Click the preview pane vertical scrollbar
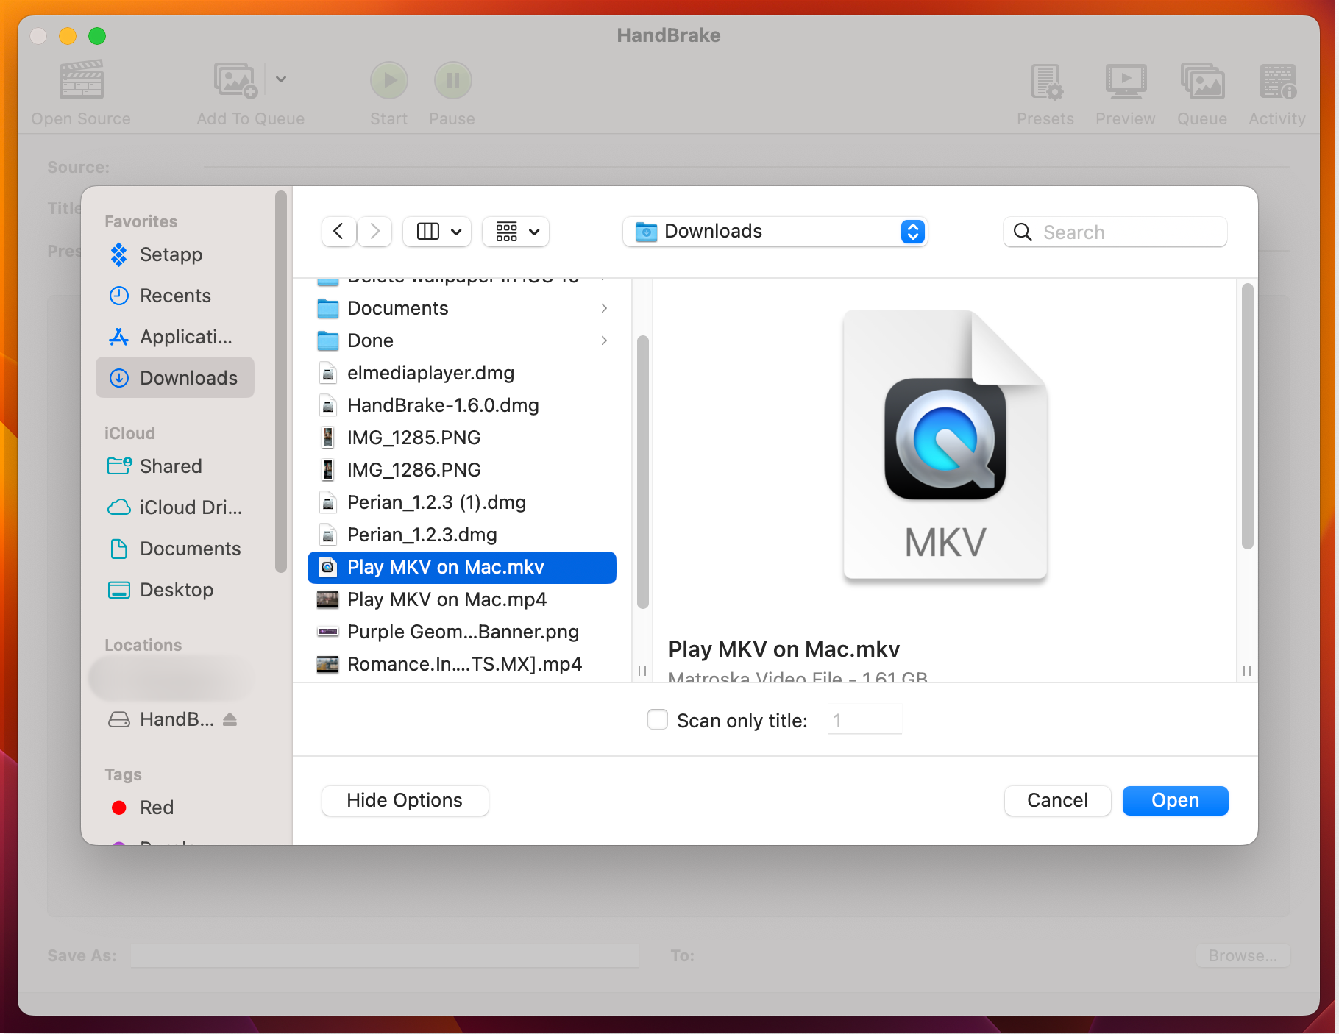Screen dimensions: 1339x1034 pos(1247,416)
